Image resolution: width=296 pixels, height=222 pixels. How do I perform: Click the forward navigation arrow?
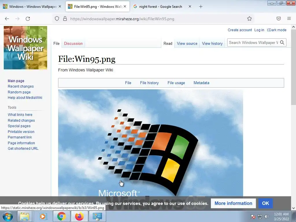(x=17, y=19)
